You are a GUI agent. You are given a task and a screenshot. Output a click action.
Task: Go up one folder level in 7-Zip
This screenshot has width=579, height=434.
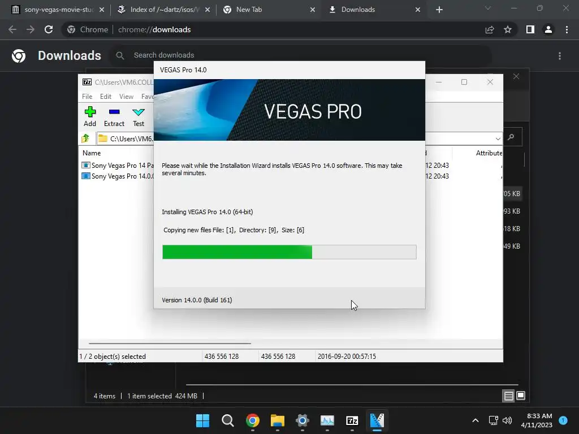85,138
